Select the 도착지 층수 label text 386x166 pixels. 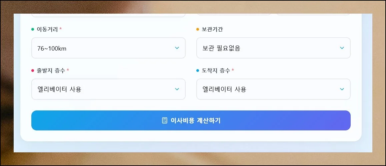(x=216, y=71)
